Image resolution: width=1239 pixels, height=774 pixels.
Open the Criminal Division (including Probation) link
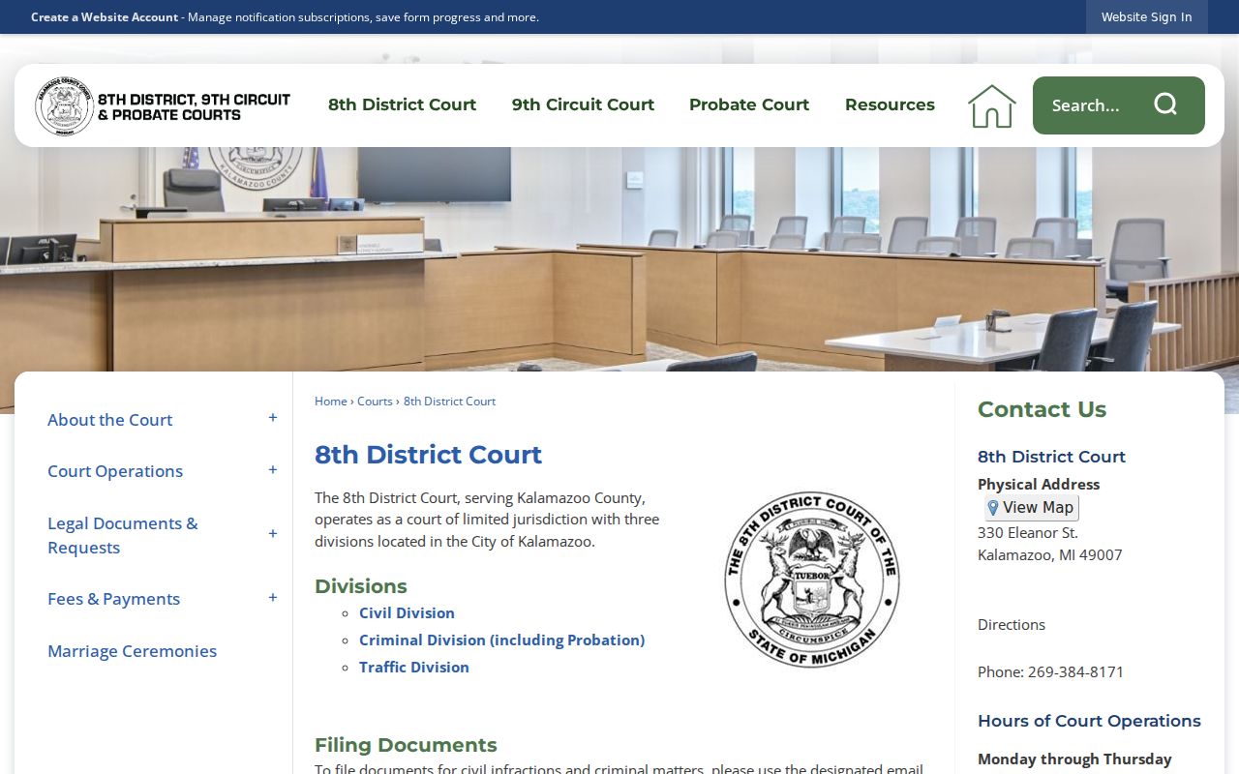coord(501,640)
